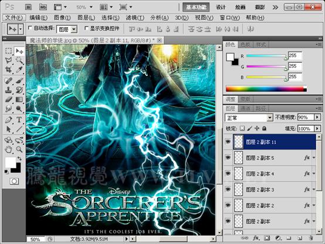Open the blend mode dropdown 正常

pos(249,118)
